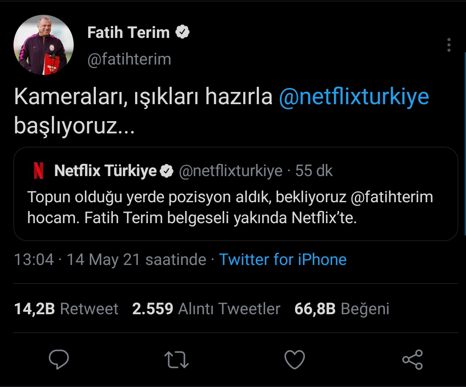Tap Netflix Türkiye's name in the quoted tweet
Screen dimensions: 466x387
click(105, 171)
